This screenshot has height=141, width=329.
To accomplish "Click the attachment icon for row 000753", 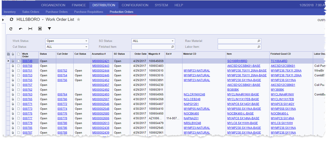I will tap(13, 75).
